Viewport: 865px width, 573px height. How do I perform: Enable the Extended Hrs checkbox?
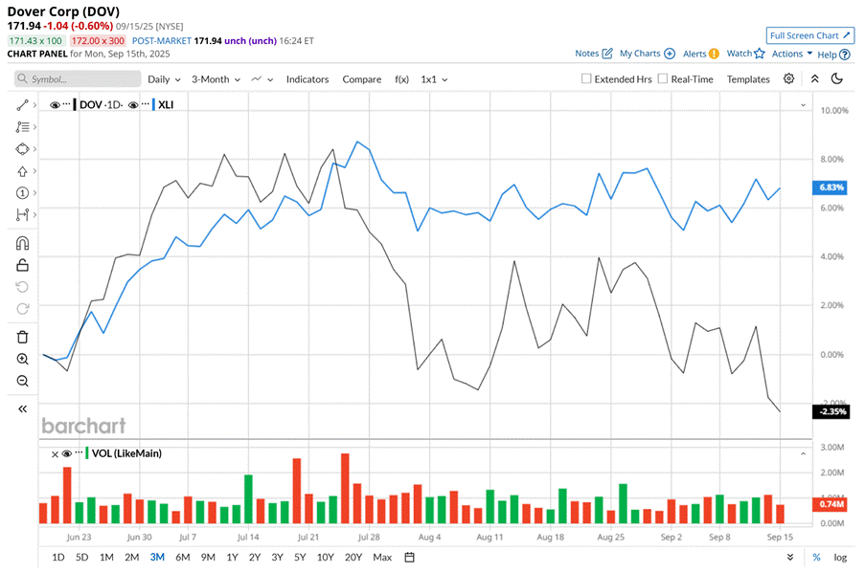[x=586, y=78]
